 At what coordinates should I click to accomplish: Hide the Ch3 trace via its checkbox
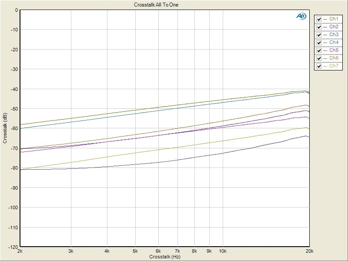click(x=319, y=35)
